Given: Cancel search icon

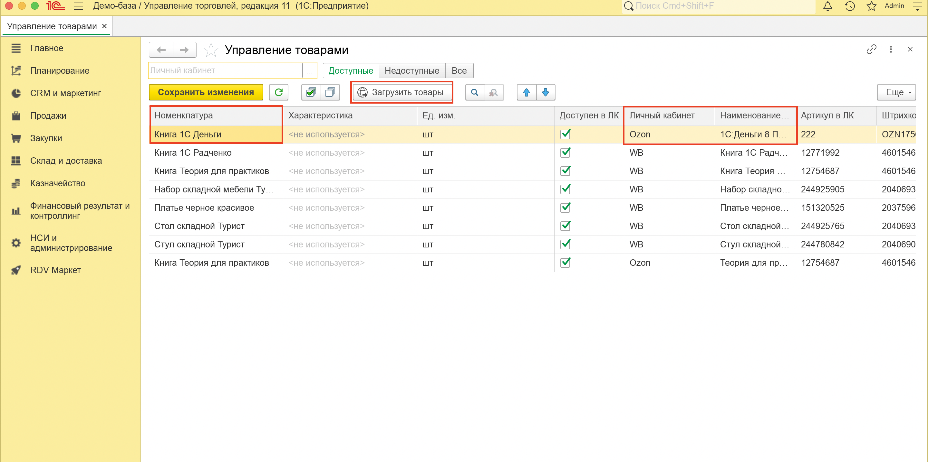Looking at the screenshot, I should (494, 92).
